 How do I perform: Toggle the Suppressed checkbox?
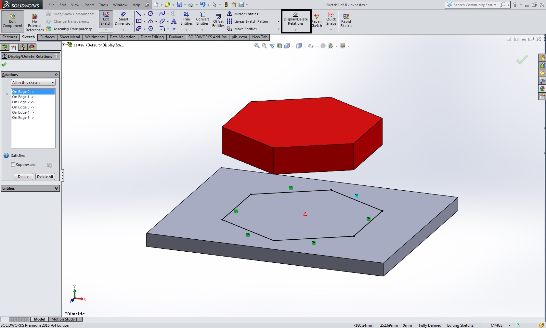[13, 165]
